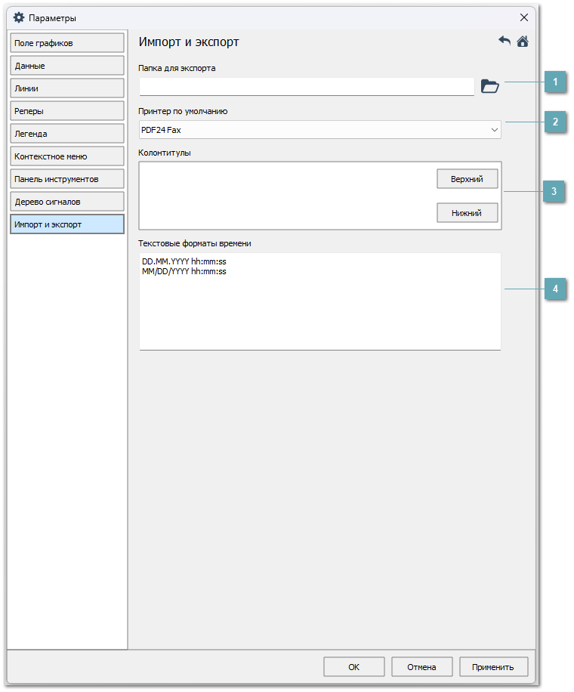Viewport: 574px width, 692px height.
Task: Click the browse export folder icon
Action: [490, 86]
